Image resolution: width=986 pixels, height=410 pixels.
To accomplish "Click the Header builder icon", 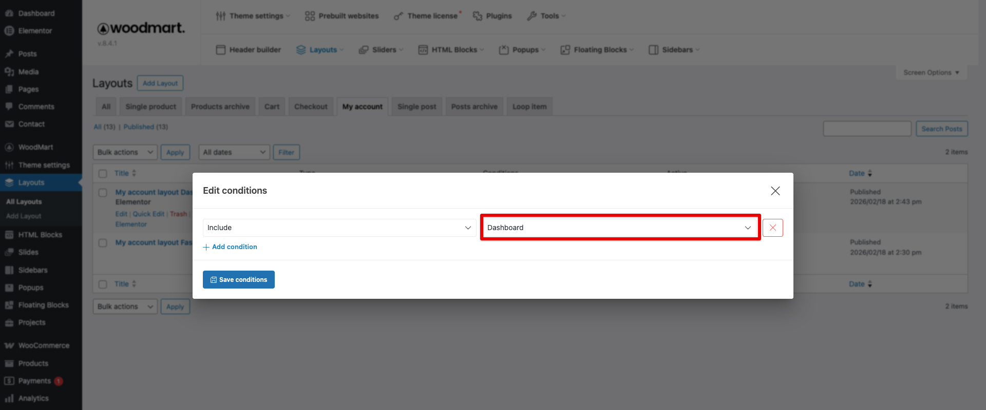I will coord(221,50).
